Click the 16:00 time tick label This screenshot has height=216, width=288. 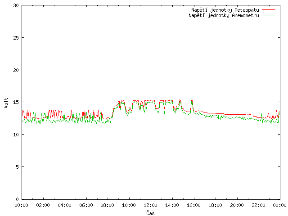193,205
